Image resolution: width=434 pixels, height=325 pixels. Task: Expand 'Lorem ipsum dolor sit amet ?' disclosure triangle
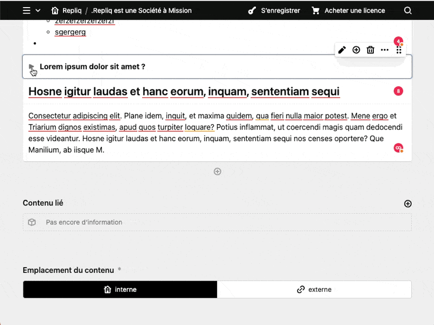31,66
